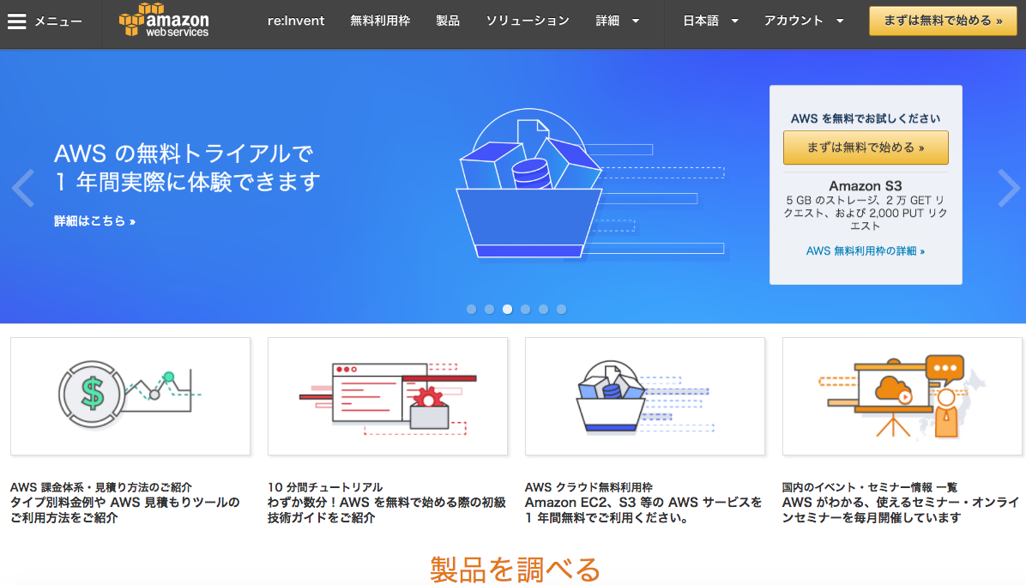
Task: Open the 日本語 language dropdown
Action: [x=710, y=21]
